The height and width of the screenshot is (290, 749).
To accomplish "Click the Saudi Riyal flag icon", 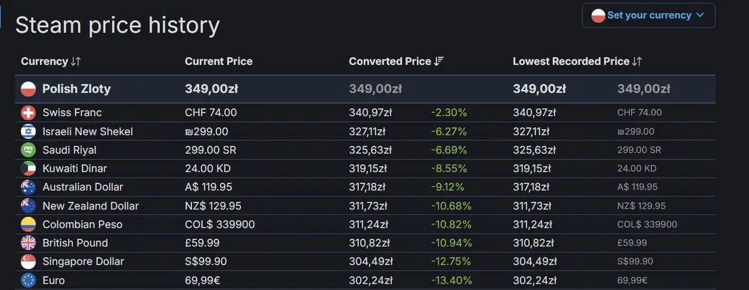I will [x=28, y=150].
